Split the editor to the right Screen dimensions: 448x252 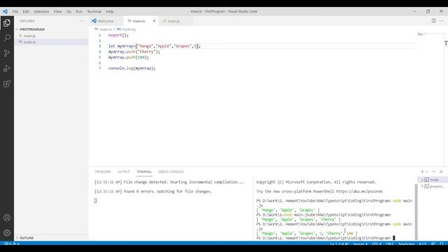(x=434, y=20)
